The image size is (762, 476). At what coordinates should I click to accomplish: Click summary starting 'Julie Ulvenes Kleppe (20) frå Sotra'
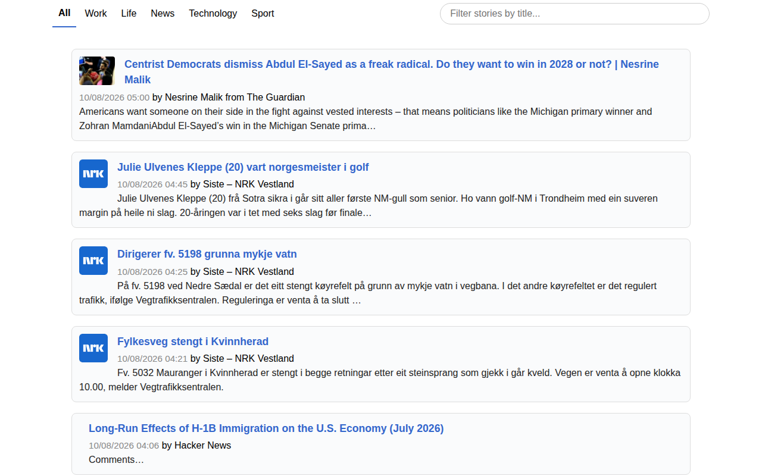point(368,205)
